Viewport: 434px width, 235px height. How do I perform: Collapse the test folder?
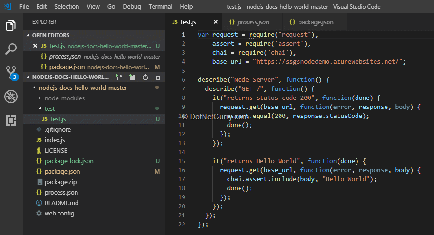click(x=39, y=108)
